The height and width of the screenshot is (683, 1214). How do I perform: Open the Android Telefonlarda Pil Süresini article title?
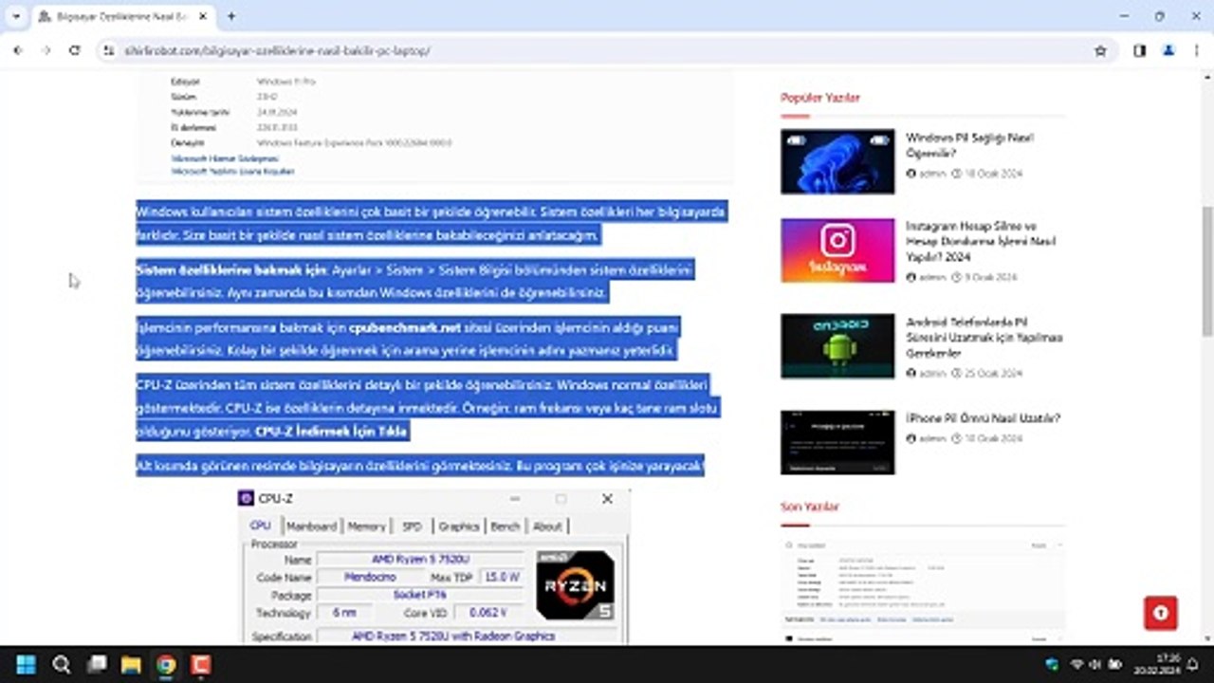[x=984, y=337]
